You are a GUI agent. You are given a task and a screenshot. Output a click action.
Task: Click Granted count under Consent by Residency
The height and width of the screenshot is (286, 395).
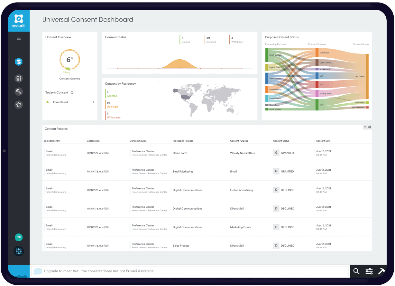coord(111,94)
